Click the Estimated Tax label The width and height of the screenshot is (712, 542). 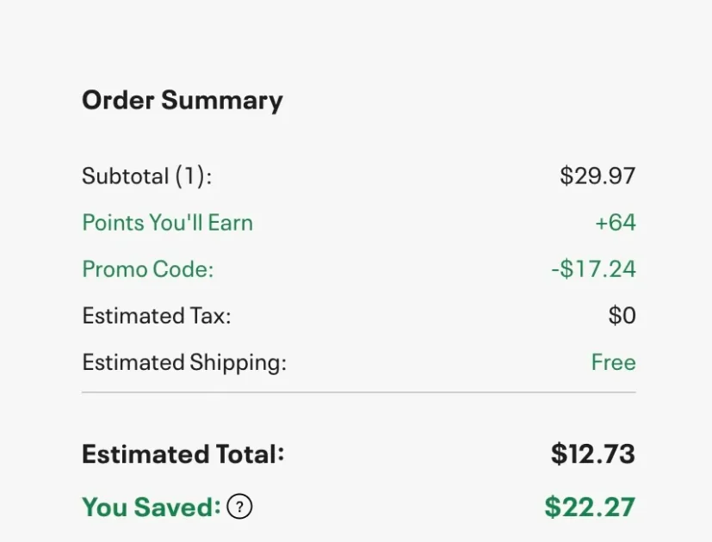click(x=157, y=316)
